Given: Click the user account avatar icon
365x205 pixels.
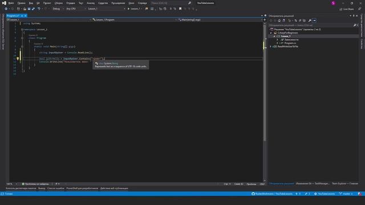Looking at the screenshot, I should (x=333, y=3).
